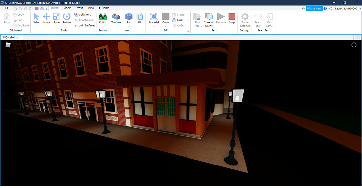Open the Part dropdown arrow
Viewport: 362px width, 188px height.
pos(129,26)
